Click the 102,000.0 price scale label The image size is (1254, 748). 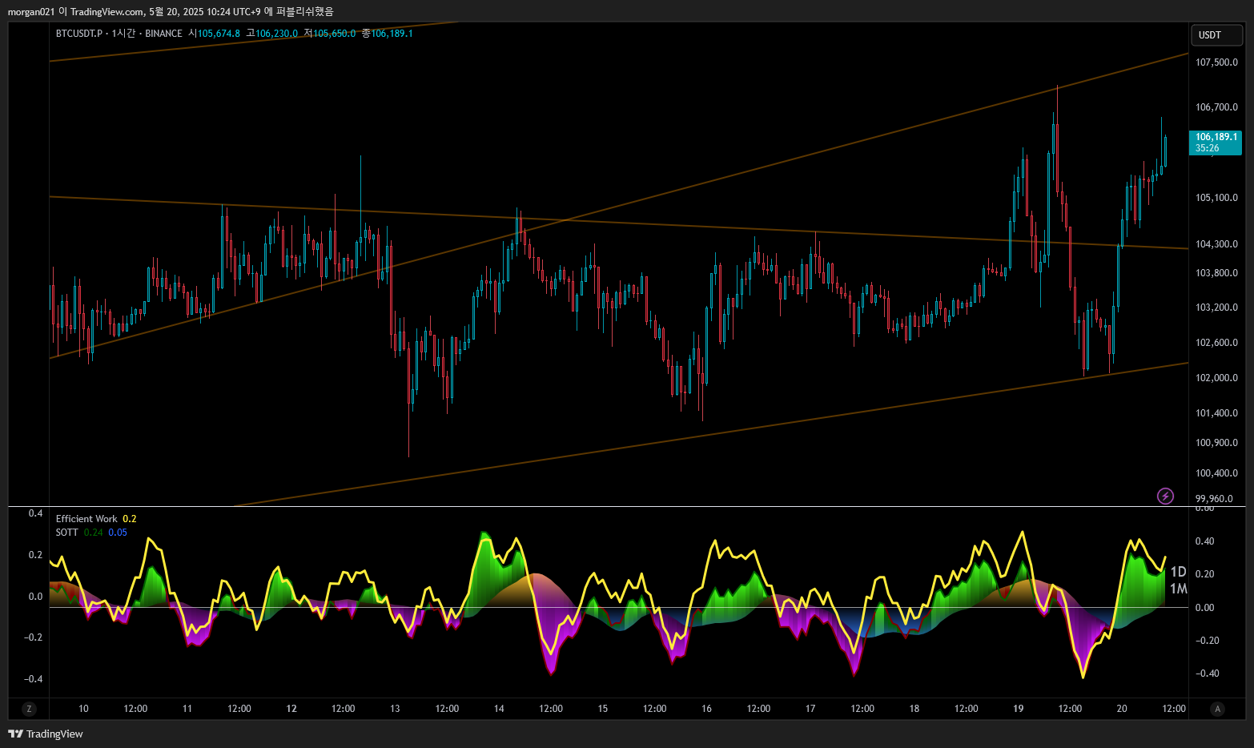1216,378
